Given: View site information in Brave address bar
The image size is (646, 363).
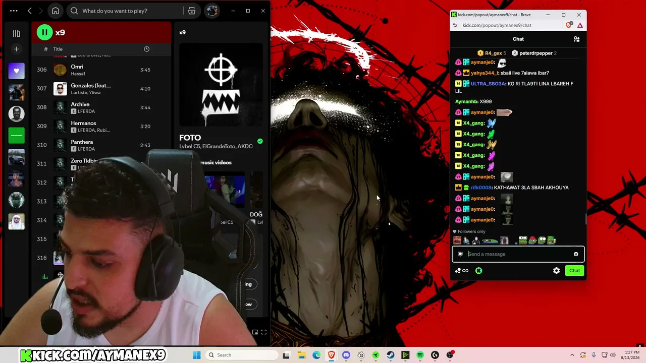Looking at the screenshot, I should tap(455, 25).
